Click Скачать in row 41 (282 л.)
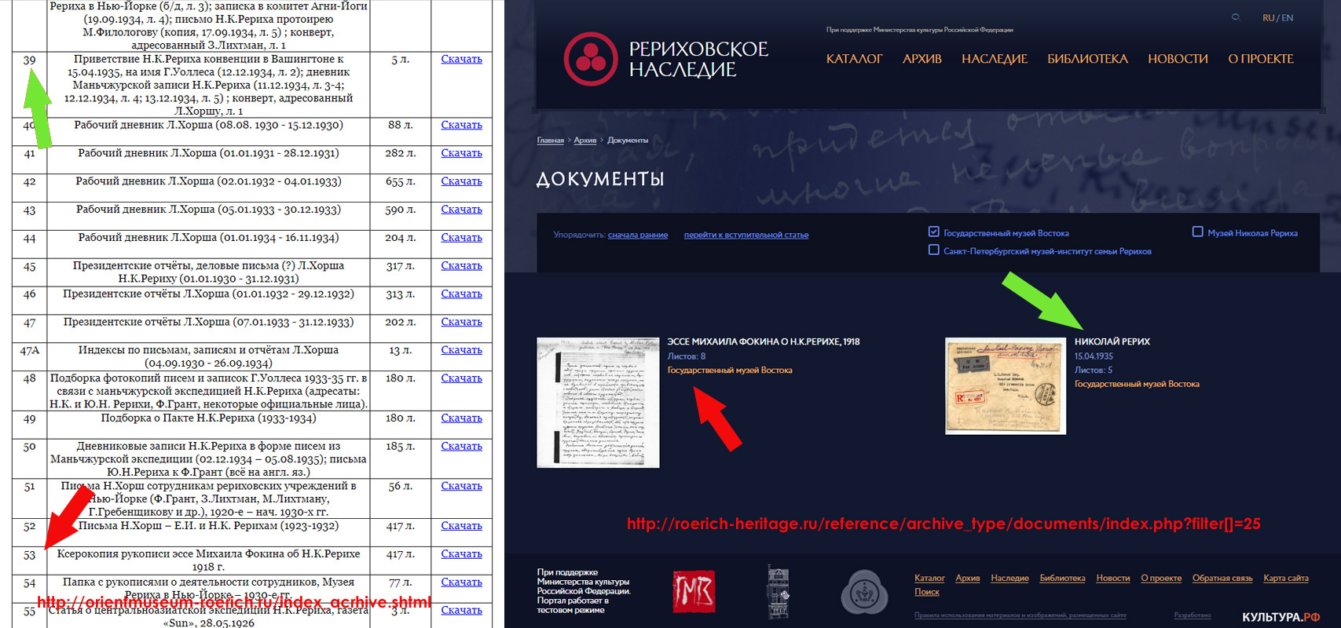Screen dimensions: 1341x628 [x=461, y=153]
